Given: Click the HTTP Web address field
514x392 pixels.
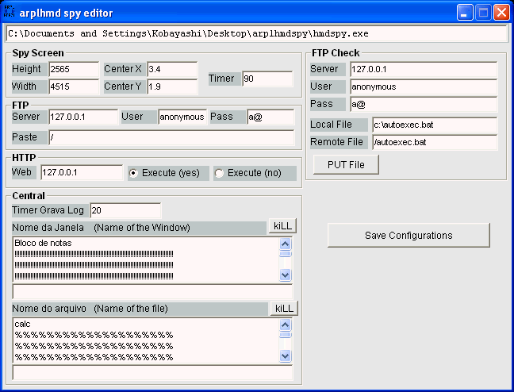Looking at the screenshot, I should (81, 172).
